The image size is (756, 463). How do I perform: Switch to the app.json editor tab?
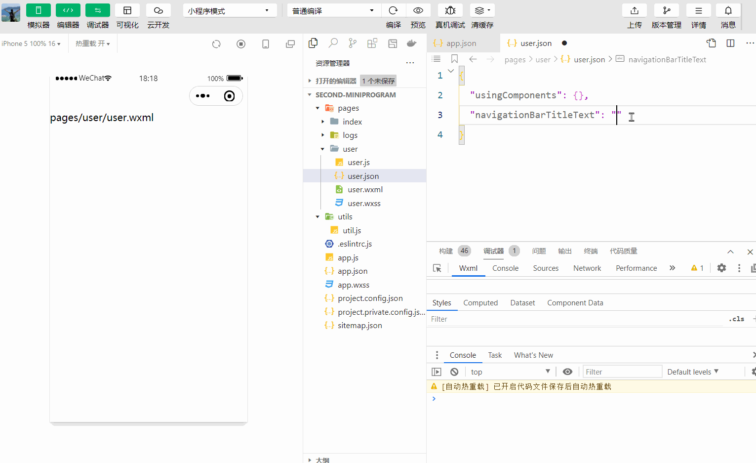[461, 43]
